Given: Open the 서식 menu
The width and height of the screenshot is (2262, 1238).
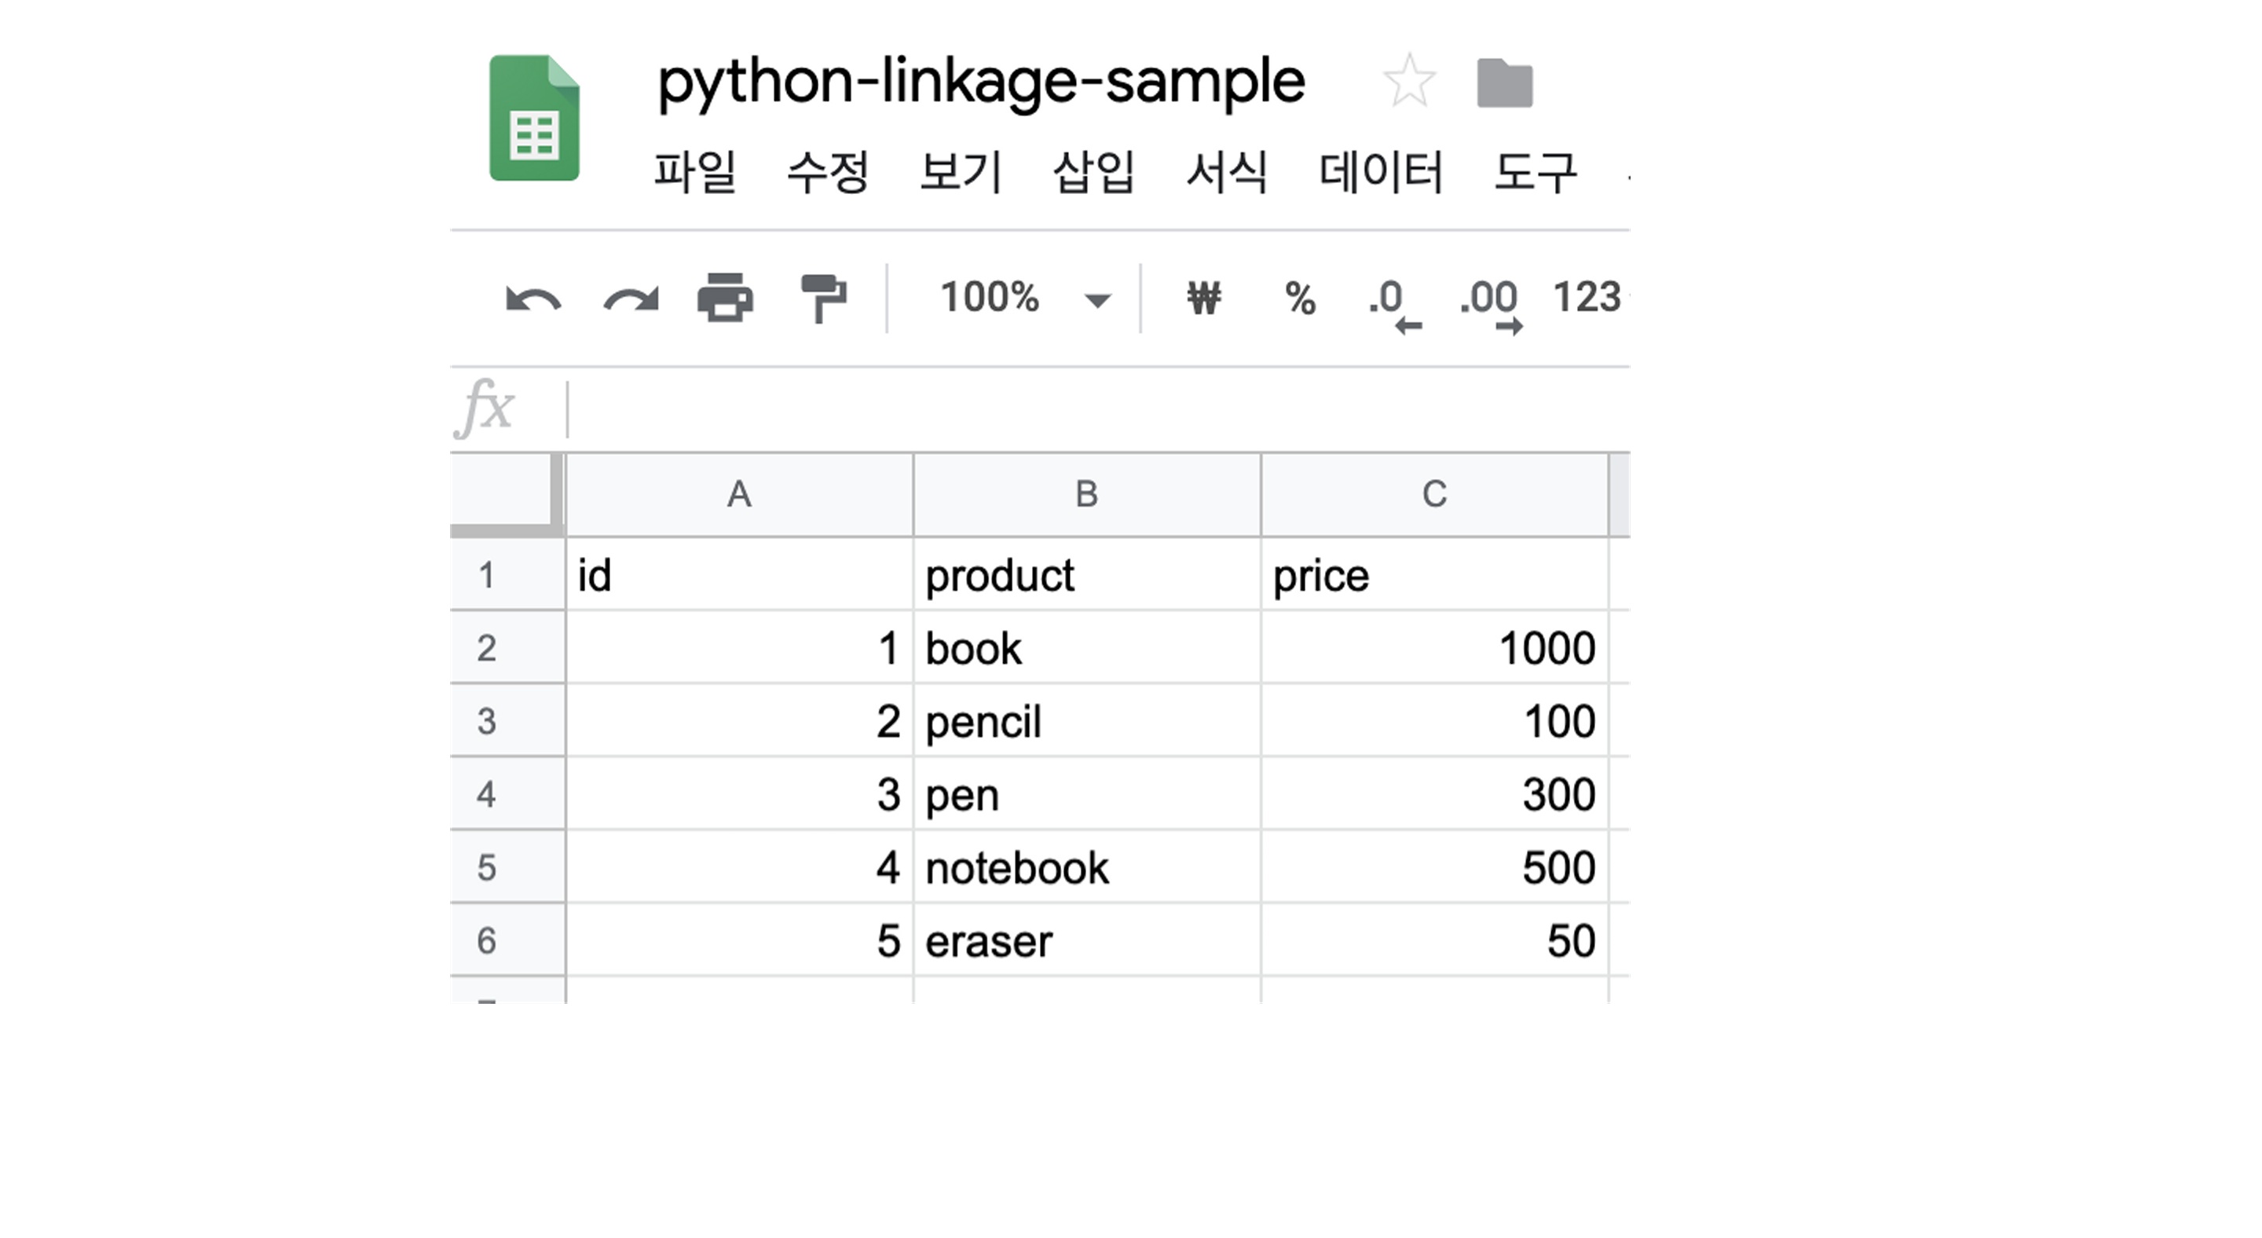Looking at the screenshot, I should point(1226,171).
